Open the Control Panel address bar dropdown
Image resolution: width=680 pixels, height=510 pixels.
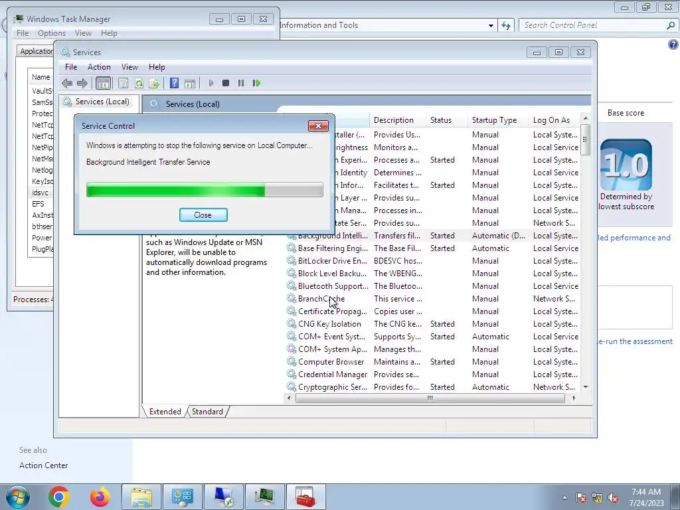pyautogui.click(x=491, y=26)
